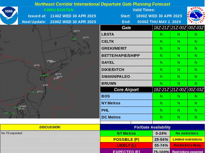
Task: Click the BOS core airport row
Action: pos(126,96)
